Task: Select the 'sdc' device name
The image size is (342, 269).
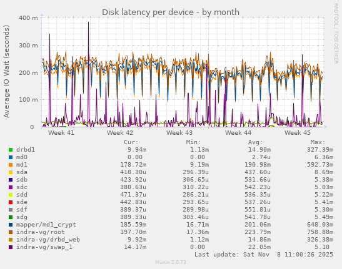Action: 22,187
